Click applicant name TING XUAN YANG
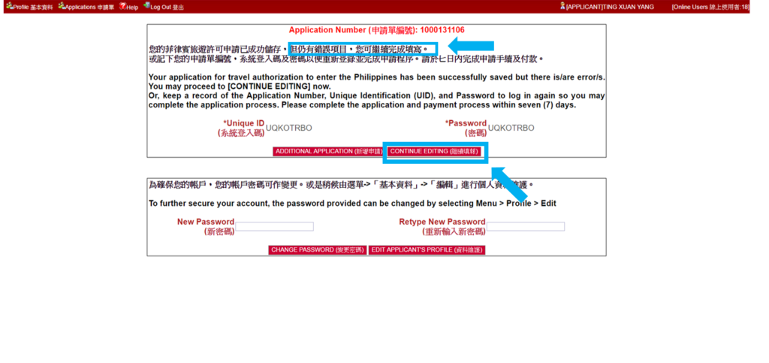 [629, 8]
